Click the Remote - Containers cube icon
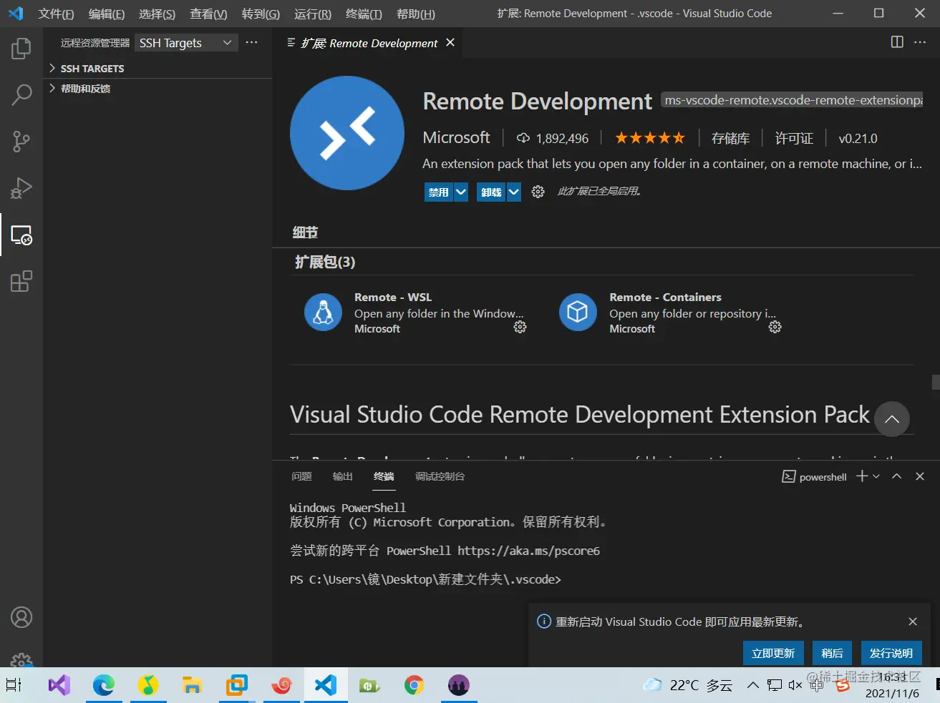Screen dimensions: 940x703 click(578, 313)
